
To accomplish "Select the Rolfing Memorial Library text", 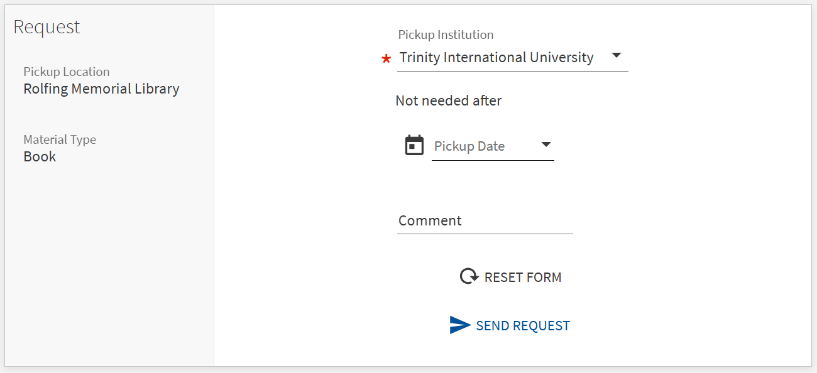I will tap(101, 89).
